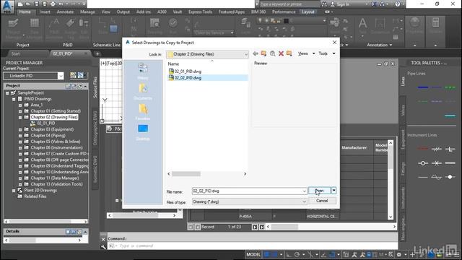Open the Favorites shortcut in places list
This screenshot has width=462, height=260.
coord(143,112)
